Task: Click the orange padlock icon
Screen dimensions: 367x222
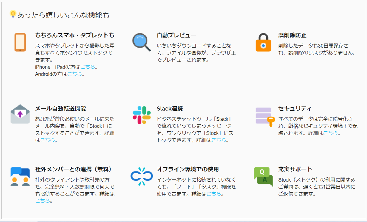Action: 263,42
